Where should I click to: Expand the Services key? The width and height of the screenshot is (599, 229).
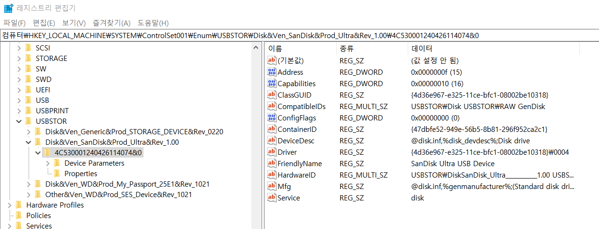click(10, 226)
